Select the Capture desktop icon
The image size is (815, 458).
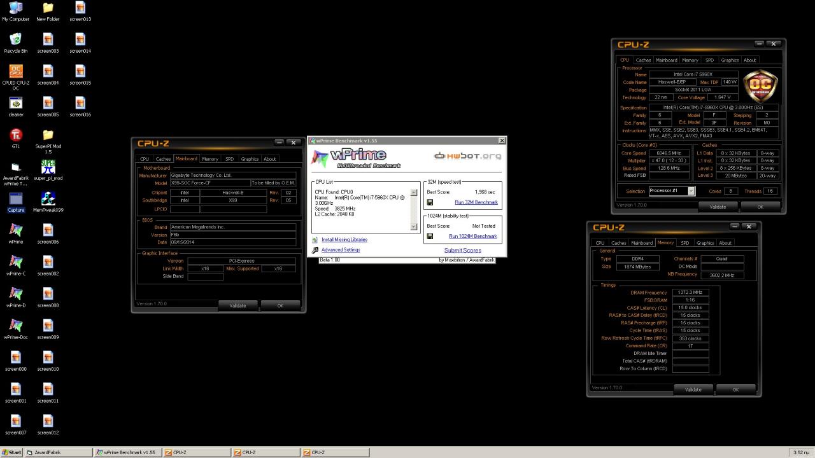[x=16, y=202]
